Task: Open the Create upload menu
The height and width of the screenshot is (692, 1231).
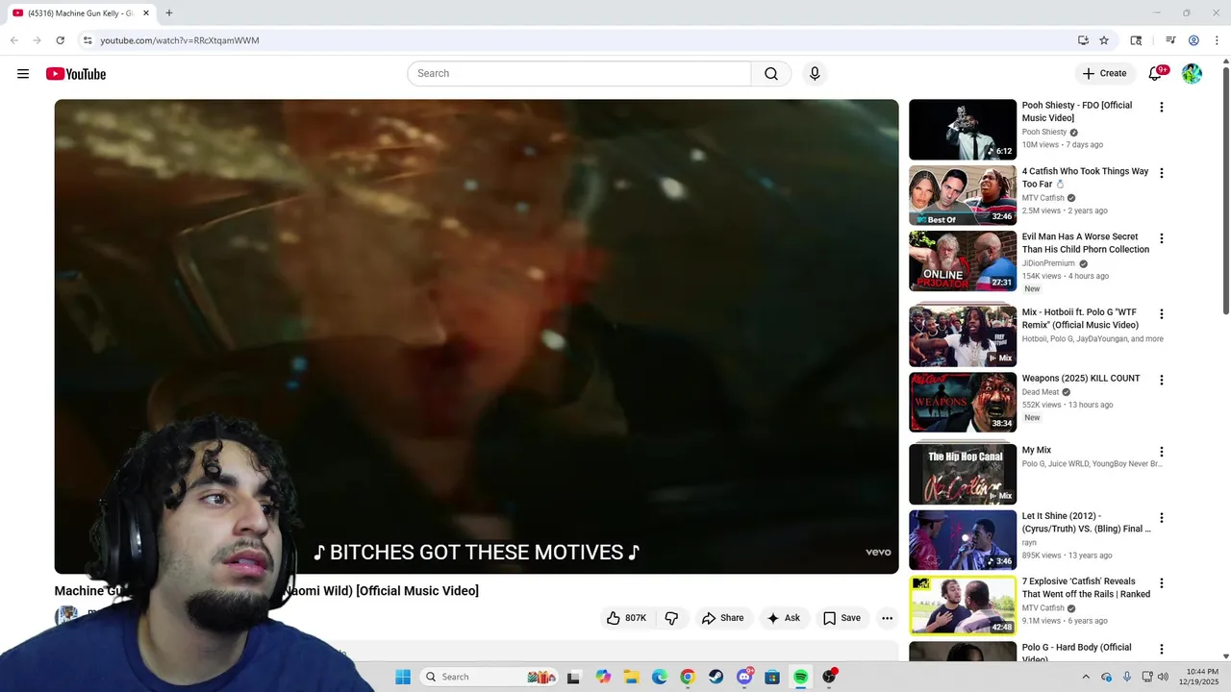Action: pos(1104,73)
